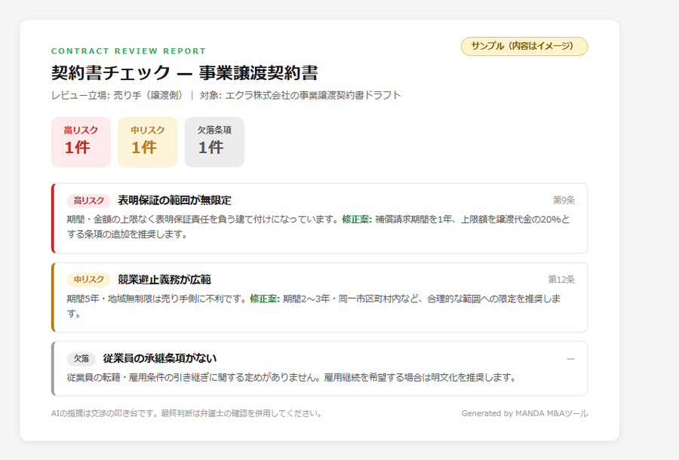Select the 中リスク 1件 summary card
Screen dimensions: 679x460
point(148,142)
